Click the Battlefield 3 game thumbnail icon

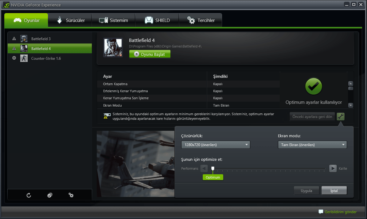[24, 39]
